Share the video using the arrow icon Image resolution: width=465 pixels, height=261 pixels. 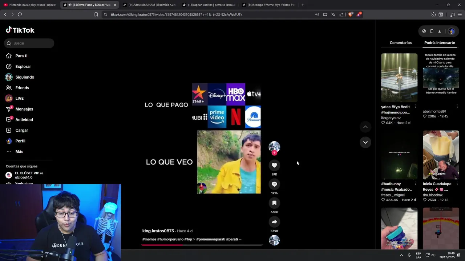pos(274,222)
